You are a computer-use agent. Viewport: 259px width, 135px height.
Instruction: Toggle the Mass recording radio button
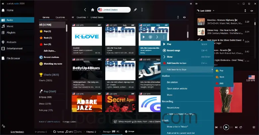click(111, 122)
